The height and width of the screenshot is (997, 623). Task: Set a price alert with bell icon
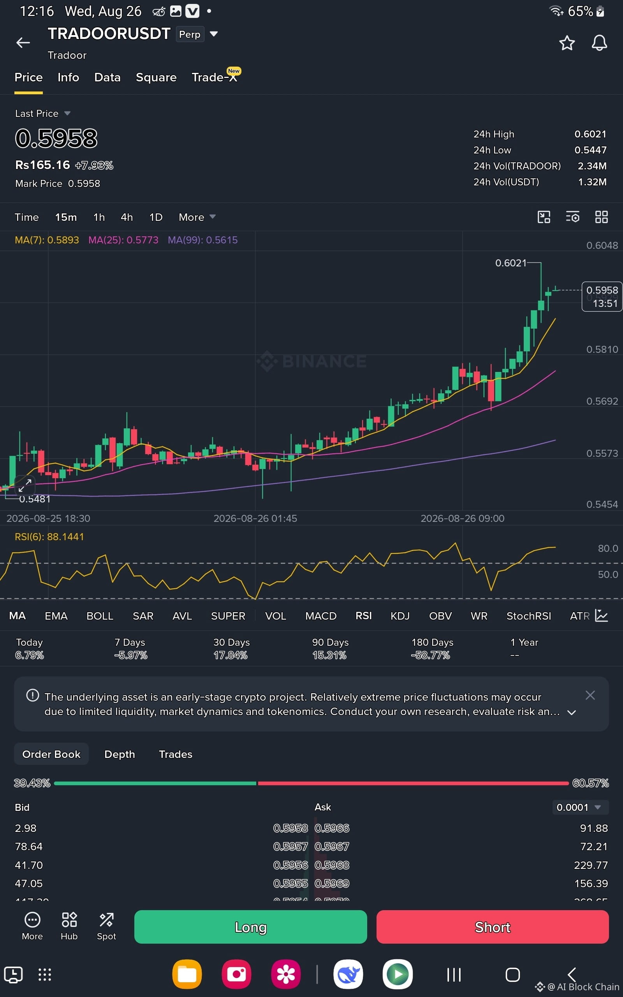point(599,43)
